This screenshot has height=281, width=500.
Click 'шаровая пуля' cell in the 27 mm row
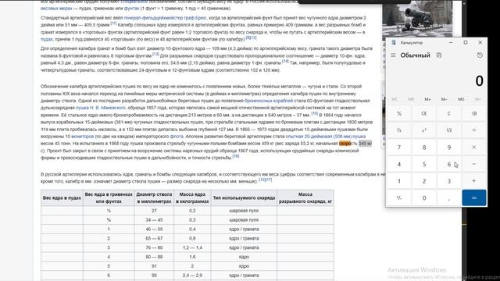click(x=244, y=211)
